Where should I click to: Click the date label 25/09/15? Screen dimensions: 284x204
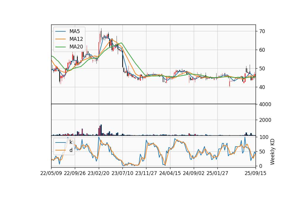point(256,173)
